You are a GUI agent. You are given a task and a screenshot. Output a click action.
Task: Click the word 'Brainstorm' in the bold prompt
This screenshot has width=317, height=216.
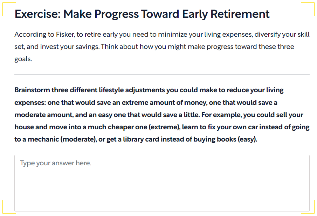[32, 90]
